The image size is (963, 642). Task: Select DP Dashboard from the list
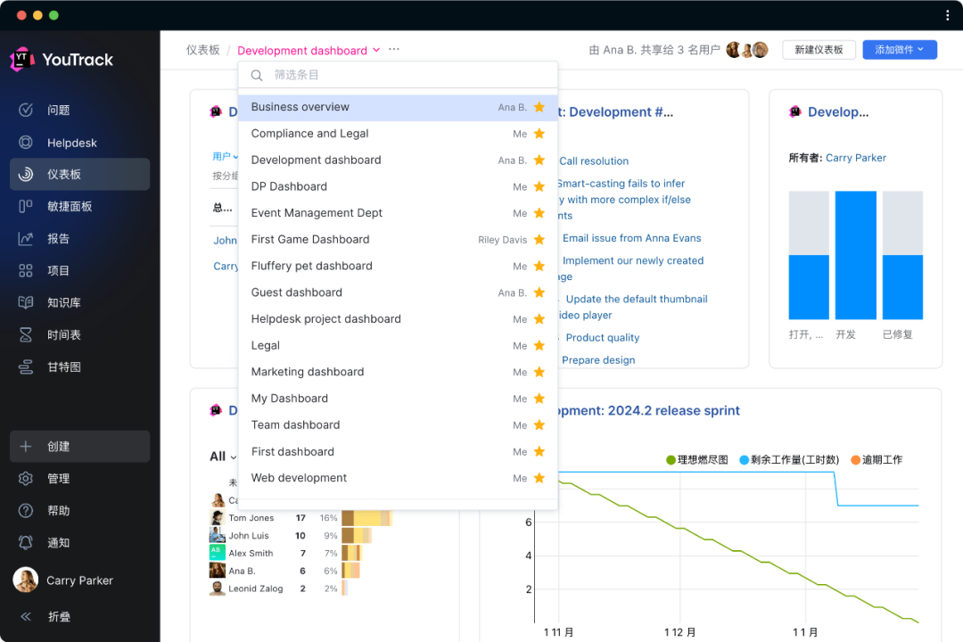pos(398,186)
